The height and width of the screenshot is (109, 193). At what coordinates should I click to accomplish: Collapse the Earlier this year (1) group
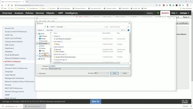click(x=53, y=54)
